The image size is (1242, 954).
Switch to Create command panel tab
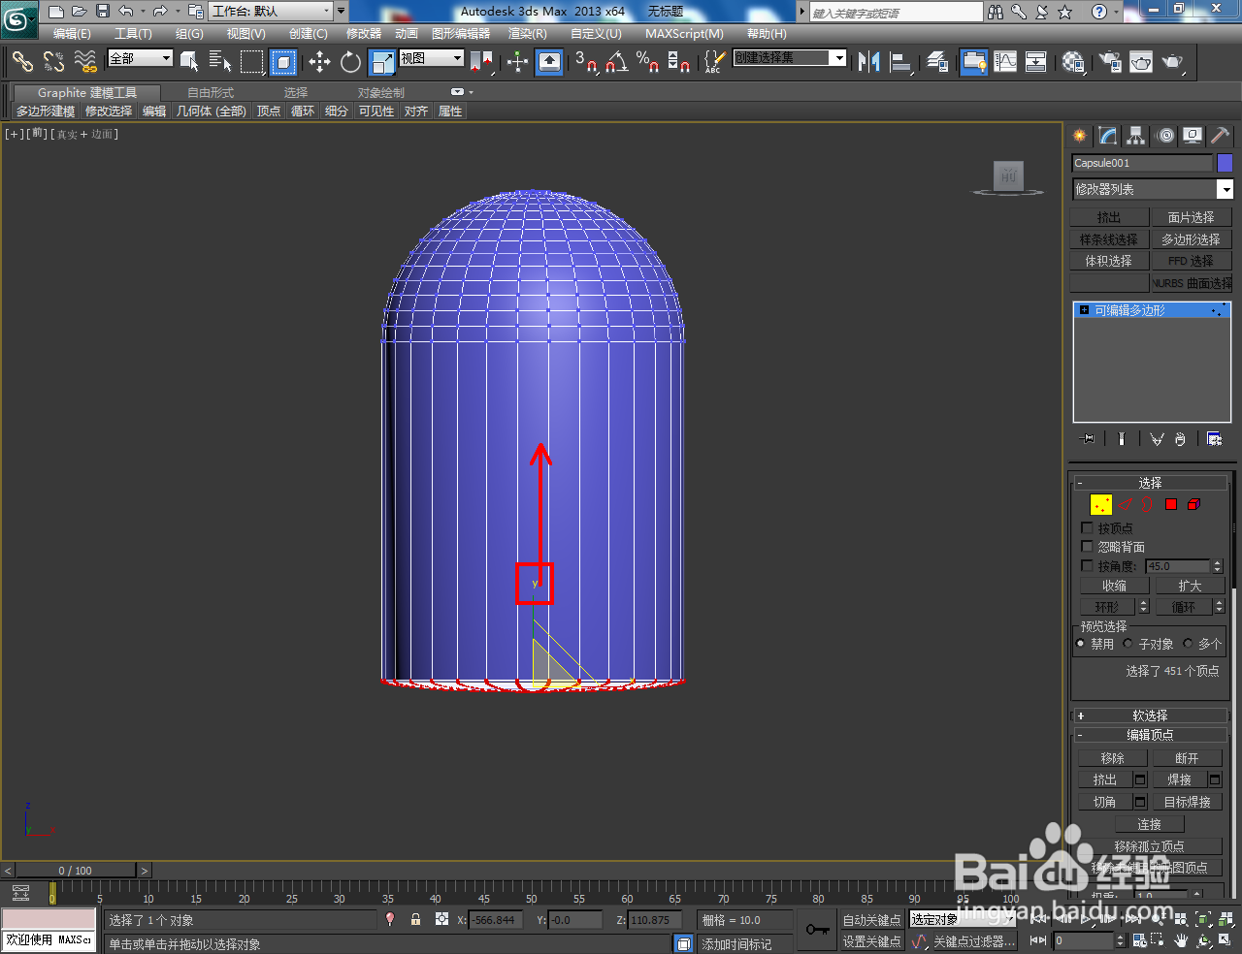(x=1079, y=136)
